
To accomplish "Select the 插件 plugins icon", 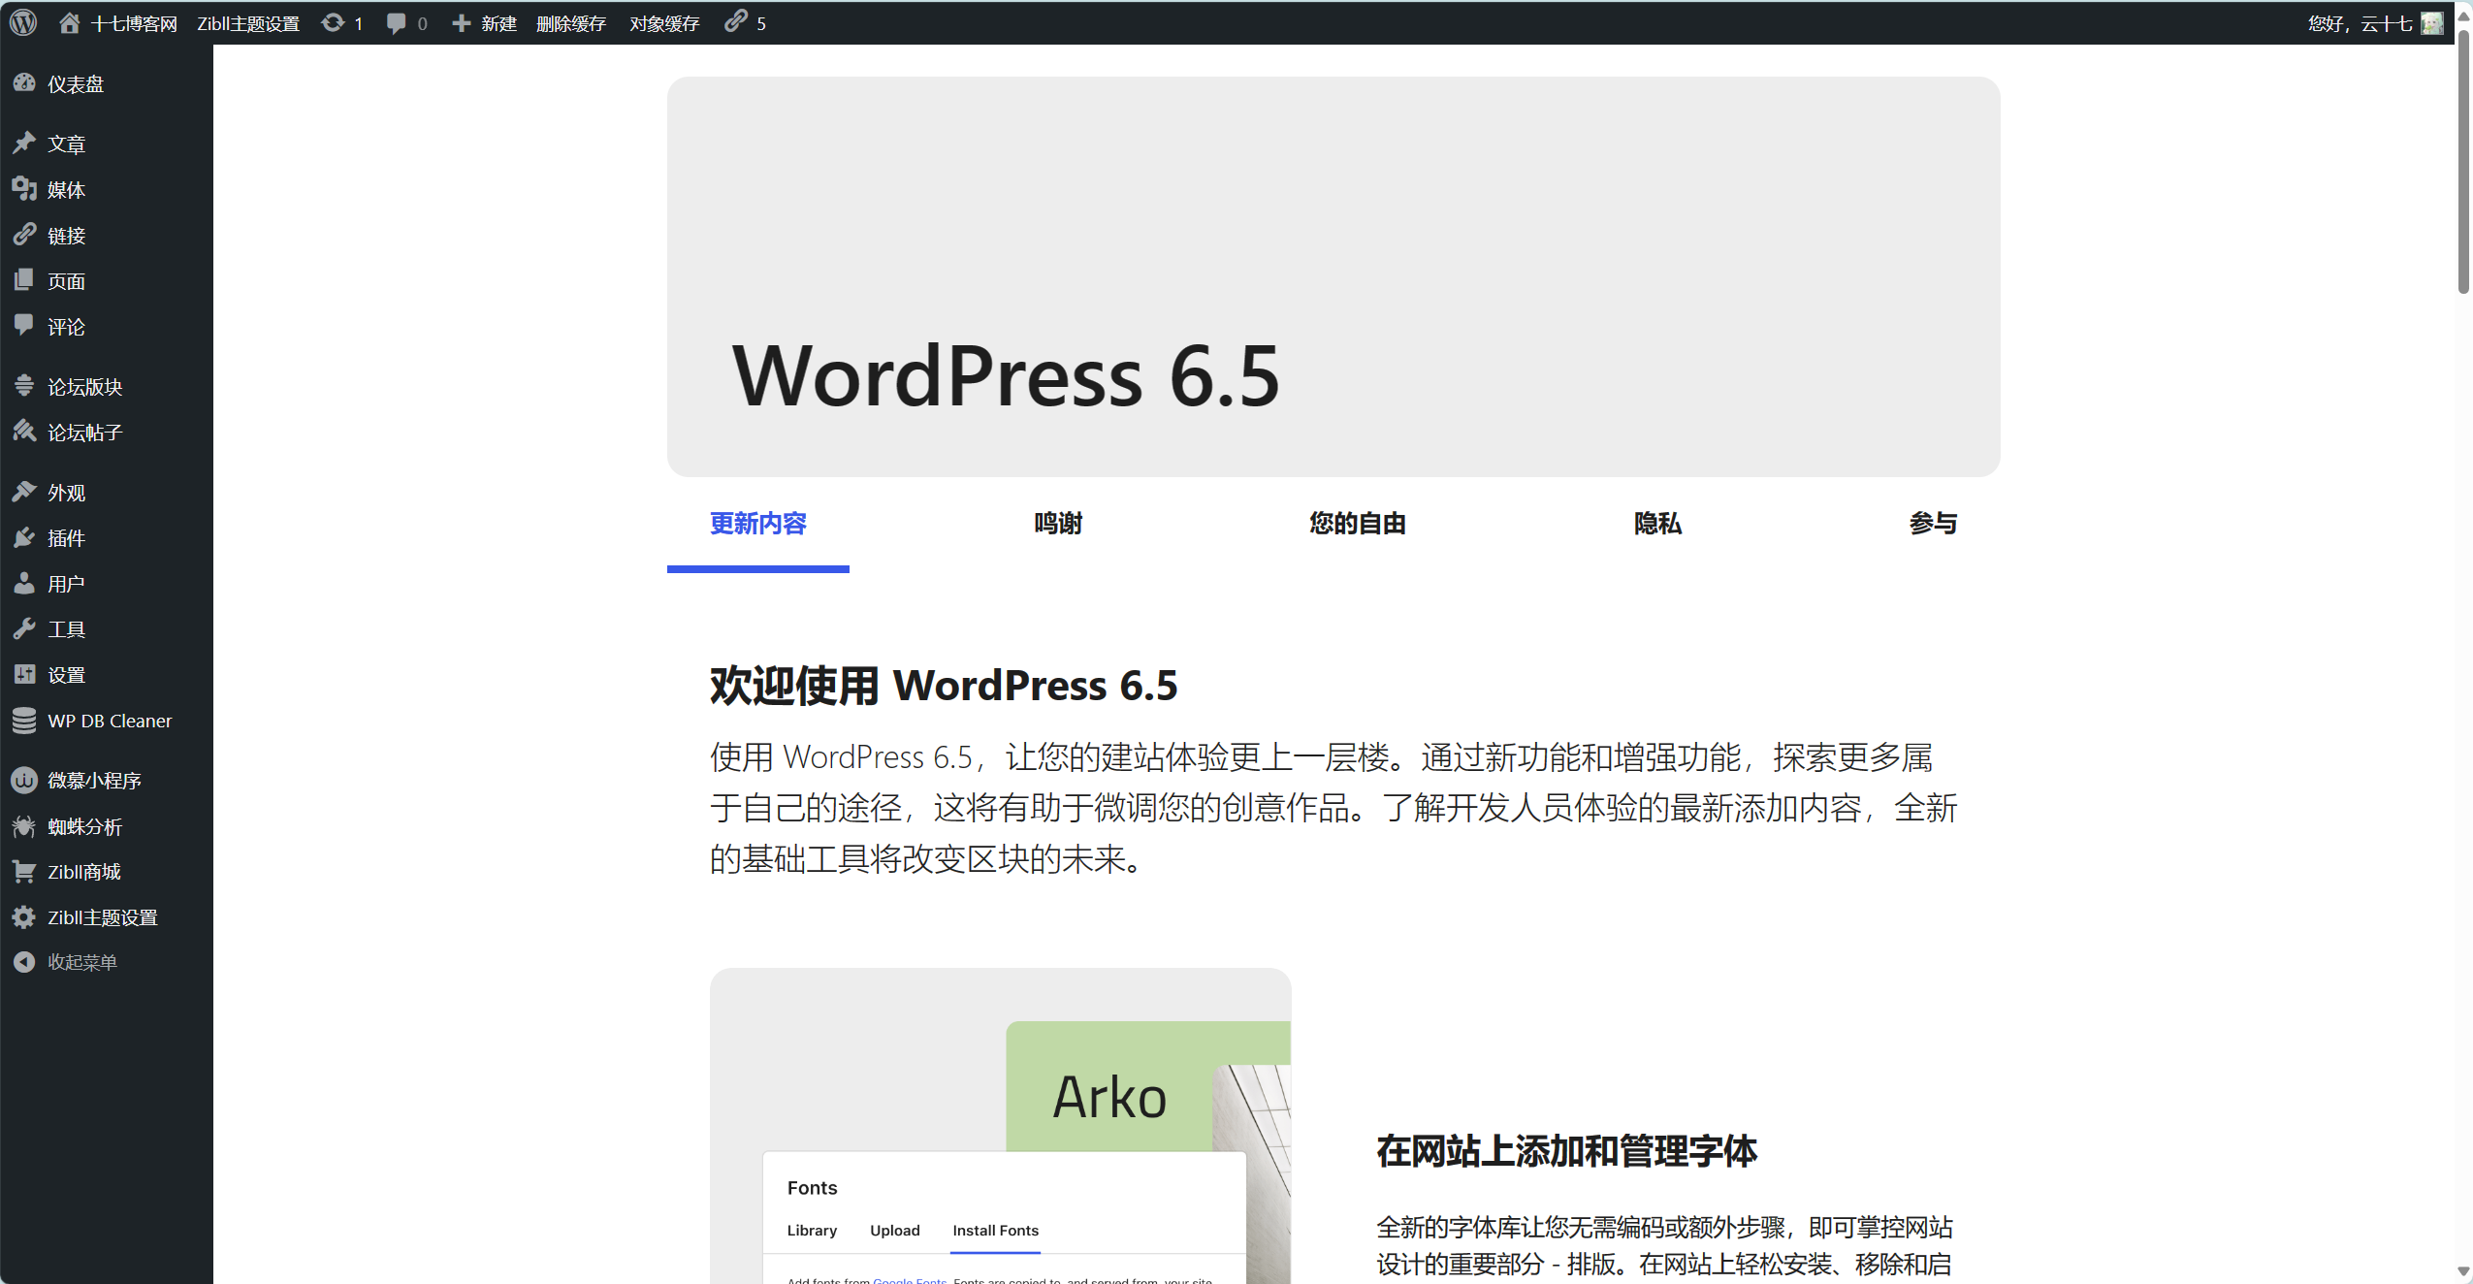I will click(x=26, y=537).
